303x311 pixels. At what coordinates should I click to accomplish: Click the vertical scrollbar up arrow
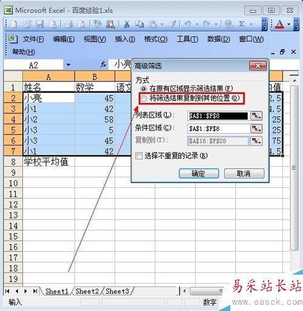[295, 81]
